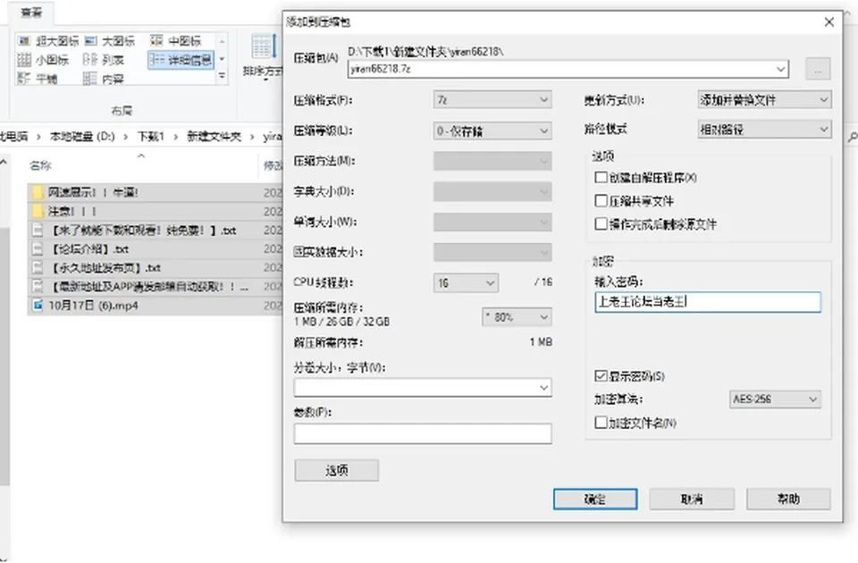Select 详细信息 layout icon in Explorer
858x563 pixels.
click(157, 60)
